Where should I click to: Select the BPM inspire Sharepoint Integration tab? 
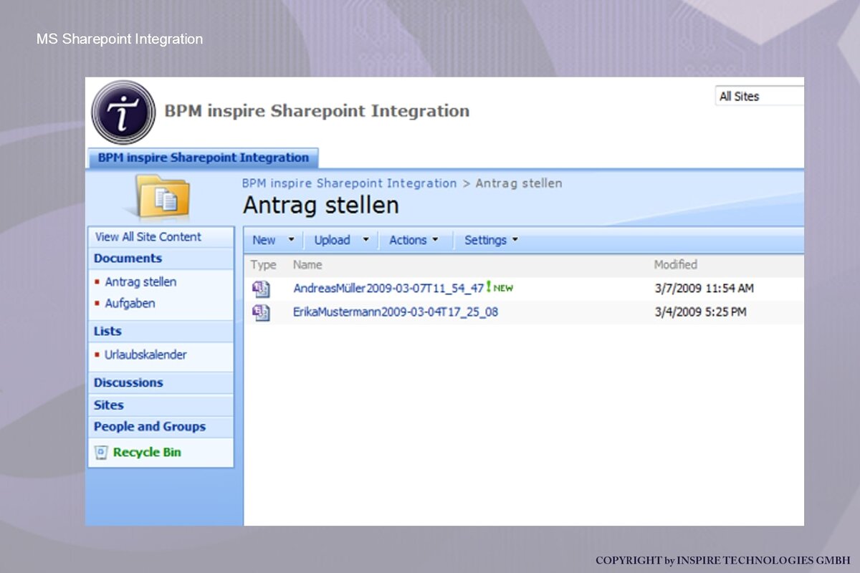(x=203, y=158)
